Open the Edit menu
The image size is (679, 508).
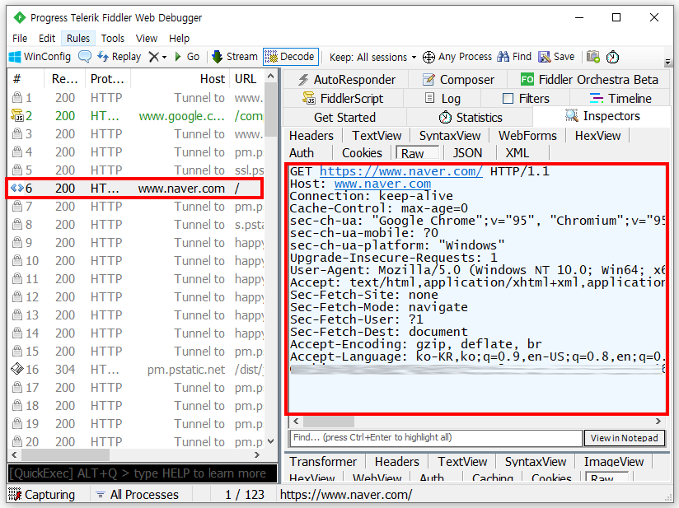(x=47, y=38)
